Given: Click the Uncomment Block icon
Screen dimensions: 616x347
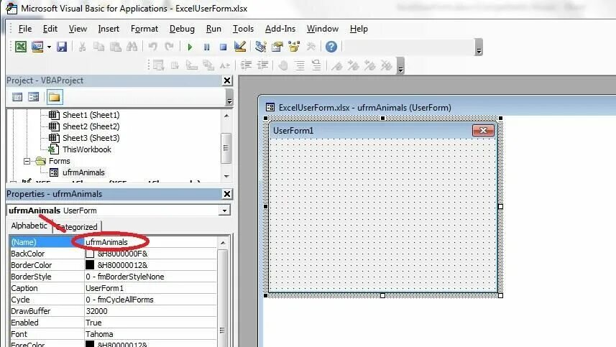Looking at the screenshot, I should pyautogui.click(x=316, y=65).
